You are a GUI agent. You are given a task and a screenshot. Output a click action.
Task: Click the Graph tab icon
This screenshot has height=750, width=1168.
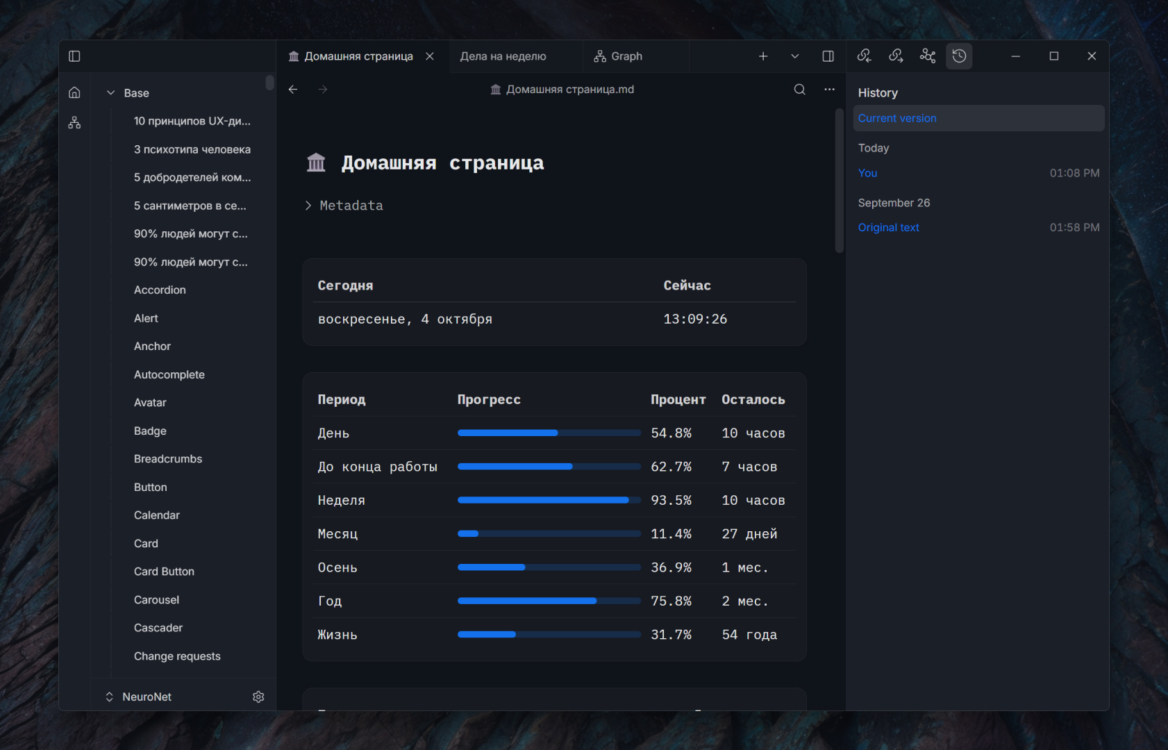point(600,56)
